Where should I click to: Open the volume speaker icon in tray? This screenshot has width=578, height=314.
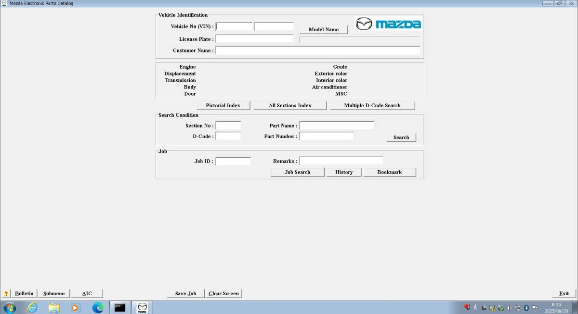pyautogui.click(x=510, y=308)
